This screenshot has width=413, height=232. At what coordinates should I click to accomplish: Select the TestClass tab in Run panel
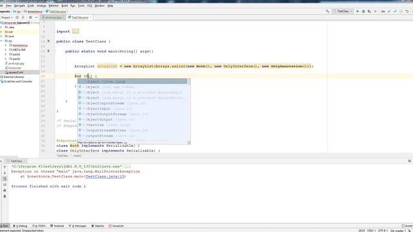(16, 161)
